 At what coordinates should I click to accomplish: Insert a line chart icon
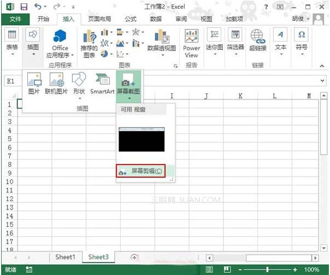click(x=104, y=43)
